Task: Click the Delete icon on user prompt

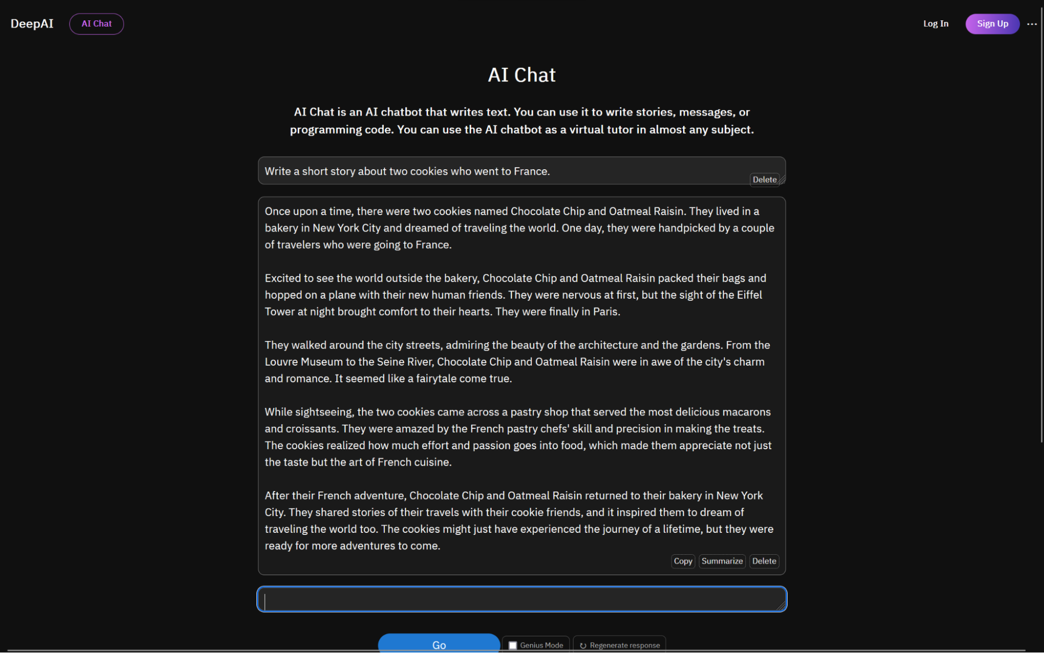Action: [765, 179]
